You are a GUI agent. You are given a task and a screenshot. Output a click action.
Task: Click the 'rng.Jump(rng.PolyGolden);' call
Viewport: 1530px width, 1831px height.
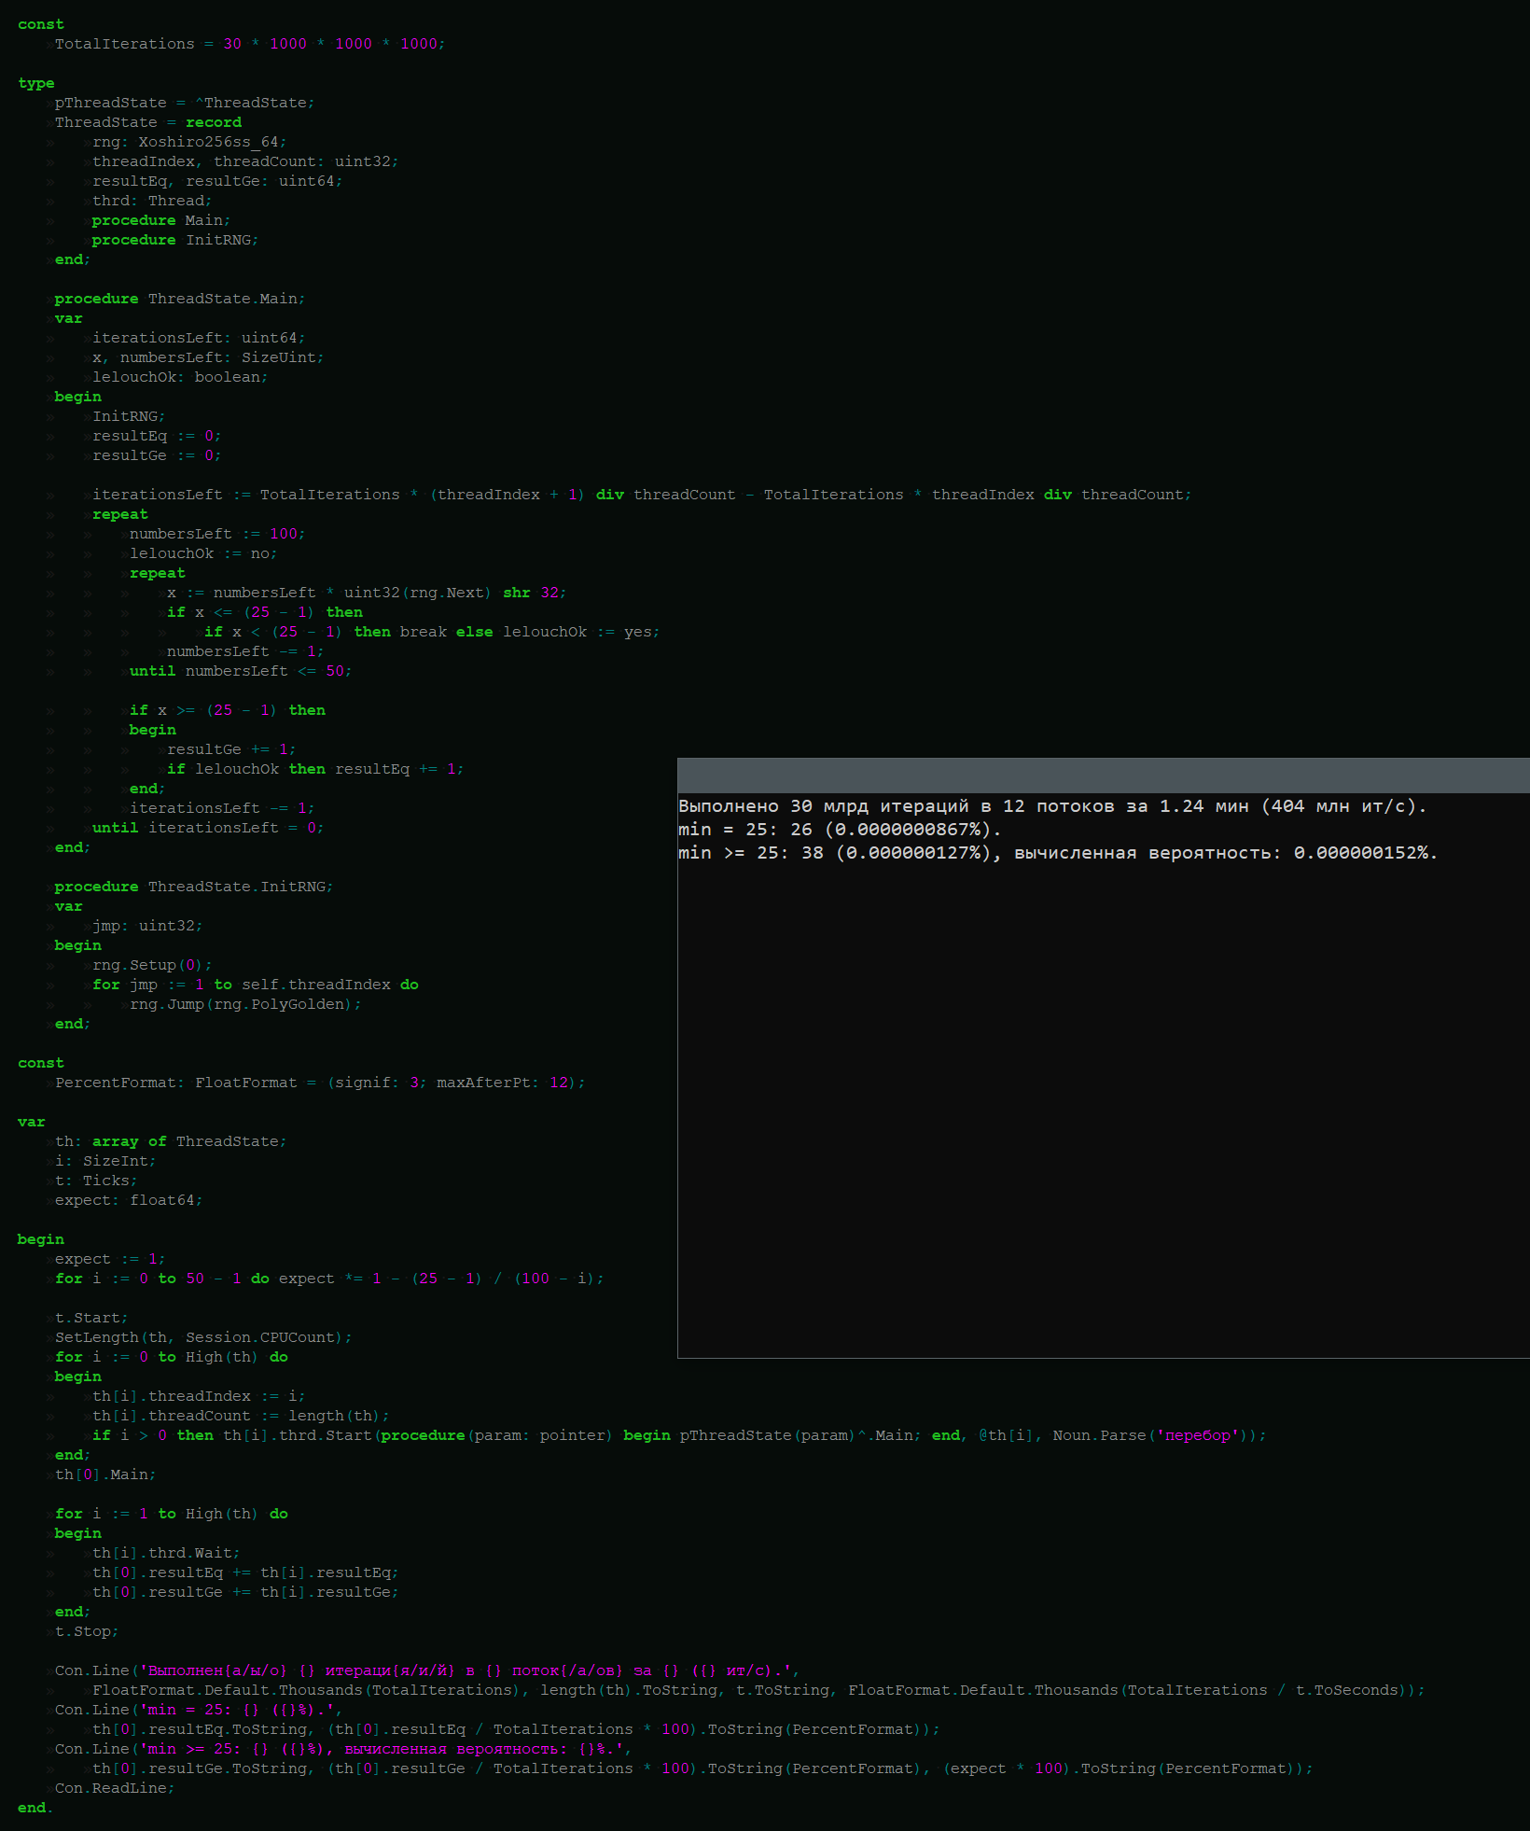point(244,1004)
